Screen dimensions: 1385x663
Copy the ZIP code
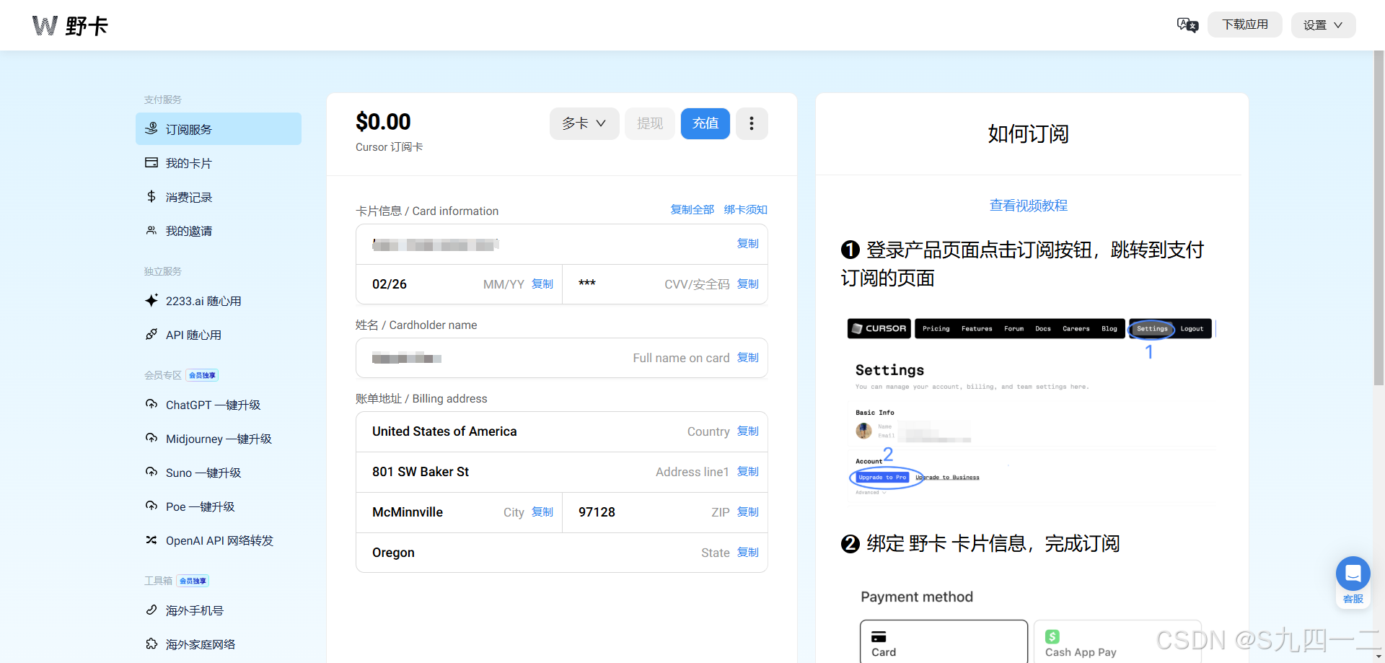[x=748, y=512]
